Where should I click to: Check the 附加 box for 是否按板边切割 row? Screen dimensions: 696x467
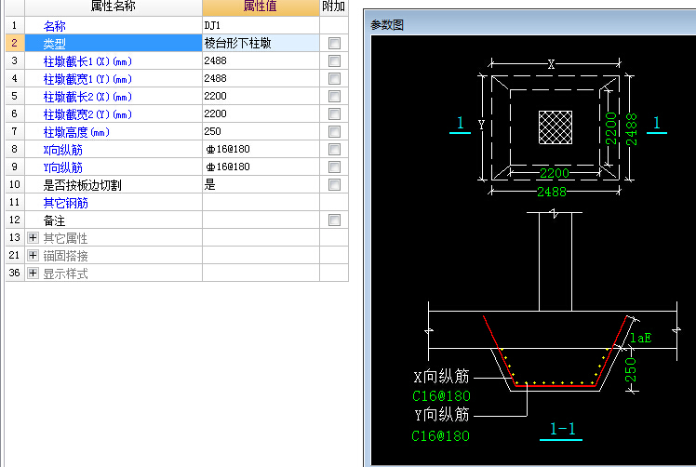coord(334,185)
